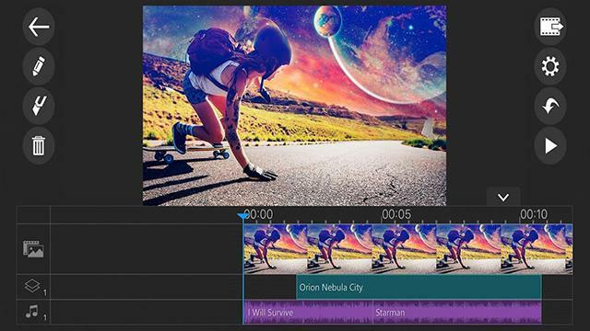The height and width of the screenshot is (331, 590).
Task: Click the blue playhead marker
Action: (x=243, y=216)
